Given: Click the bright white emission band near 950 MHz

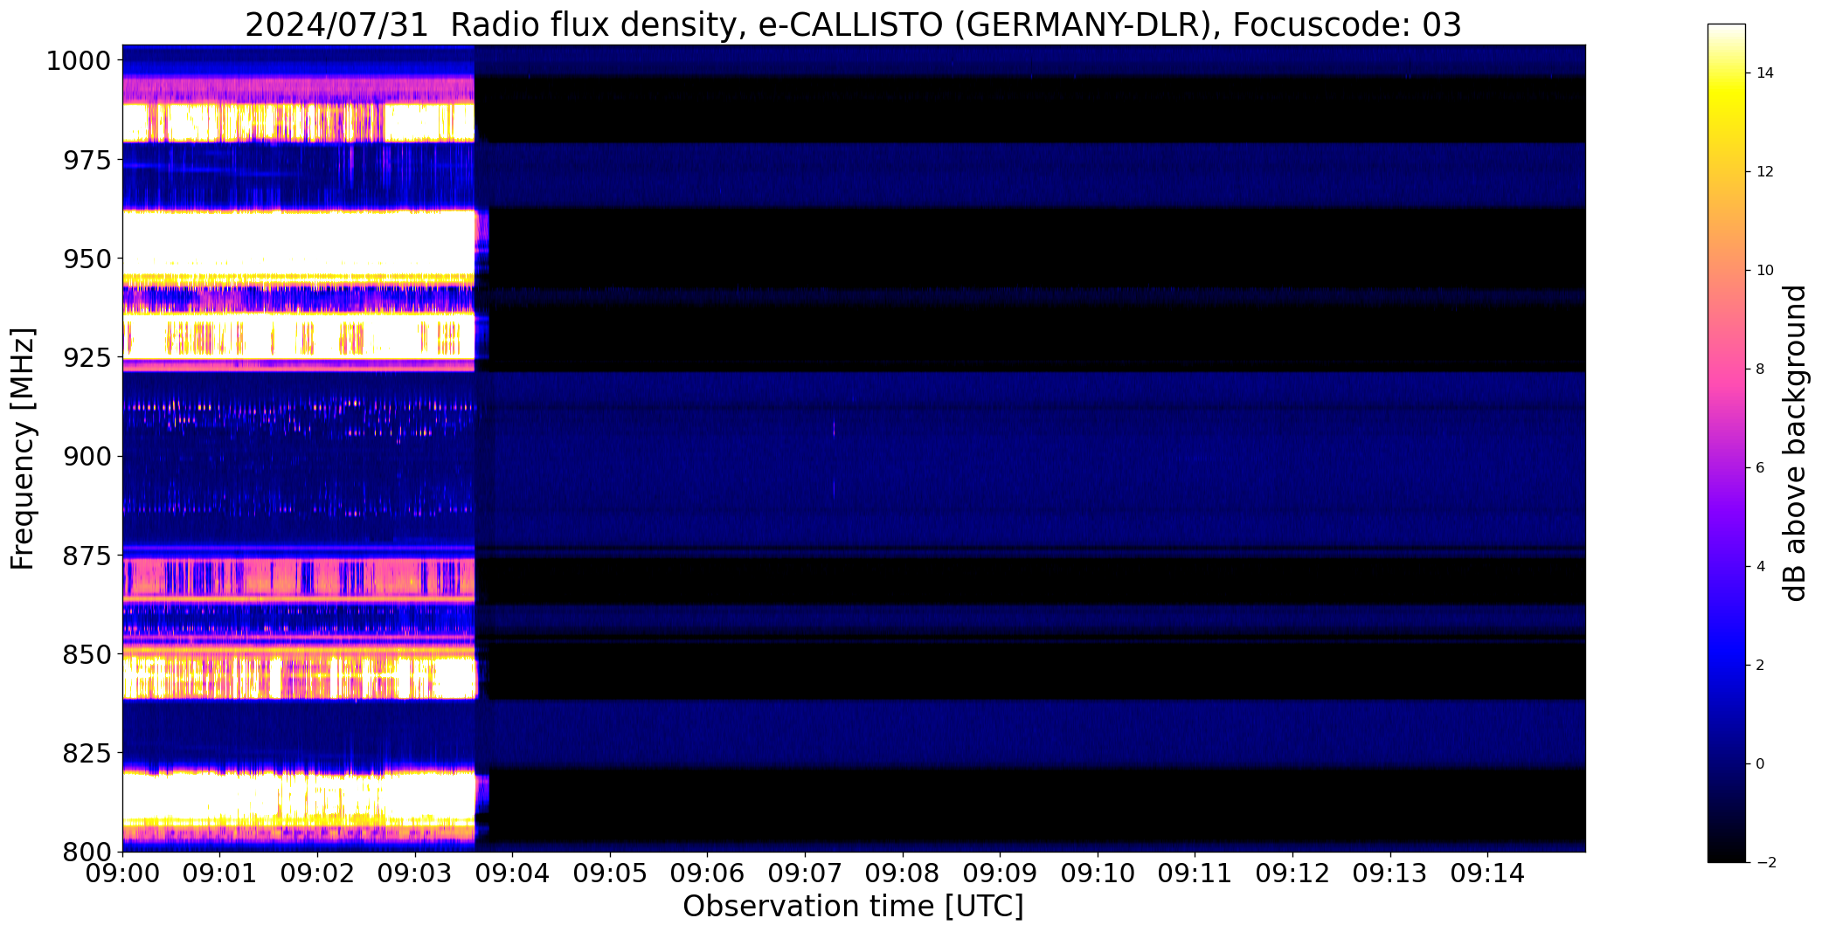Looking at the screenshot, I should tap(298, 243).
